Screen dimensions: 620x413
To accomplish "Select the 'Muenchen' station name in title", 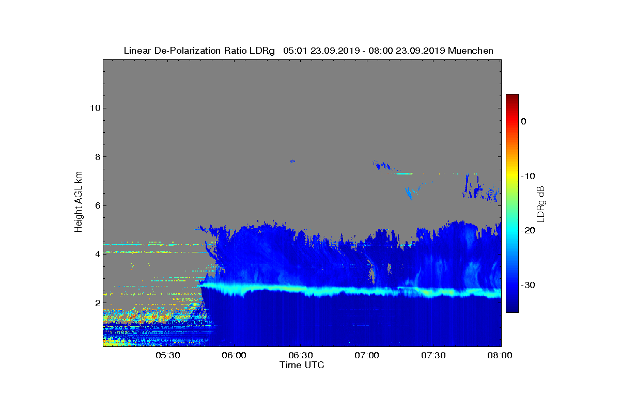I will pyautogui.click(x=471, y=51).
